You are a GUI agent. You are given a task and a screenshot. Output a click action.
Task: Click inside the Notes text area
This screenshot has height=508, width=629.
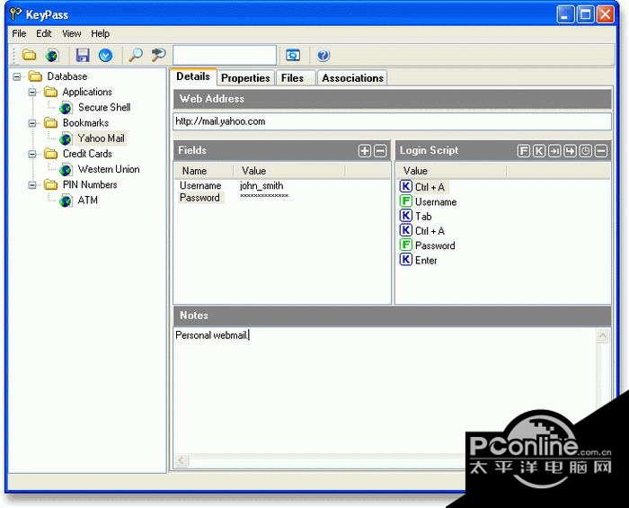(x=385, y=391)
